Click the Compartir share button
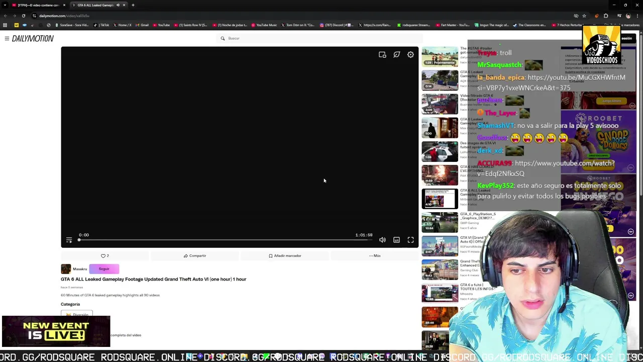This screenshot has width=643, height=362. click(194, 256)
